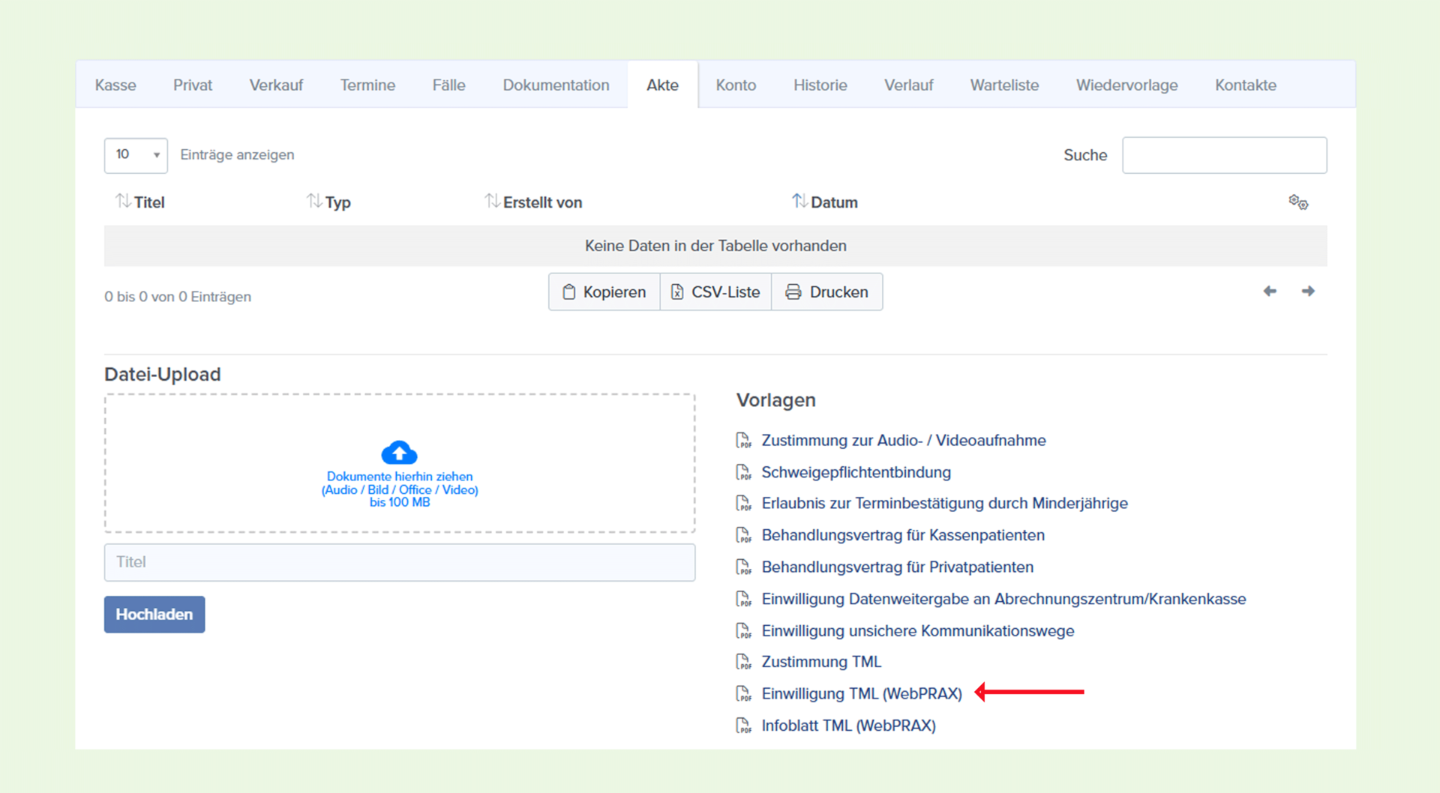1440x793 pixels.
Task: Click the PDF icon beside Schweigepflichtentbindung
Action: click(743, 472)
